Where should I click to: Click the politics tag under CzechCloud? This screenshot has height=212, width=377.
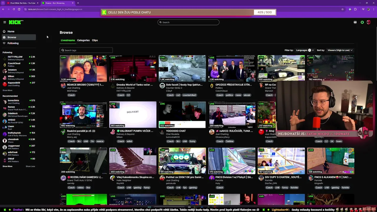point(229,95)
